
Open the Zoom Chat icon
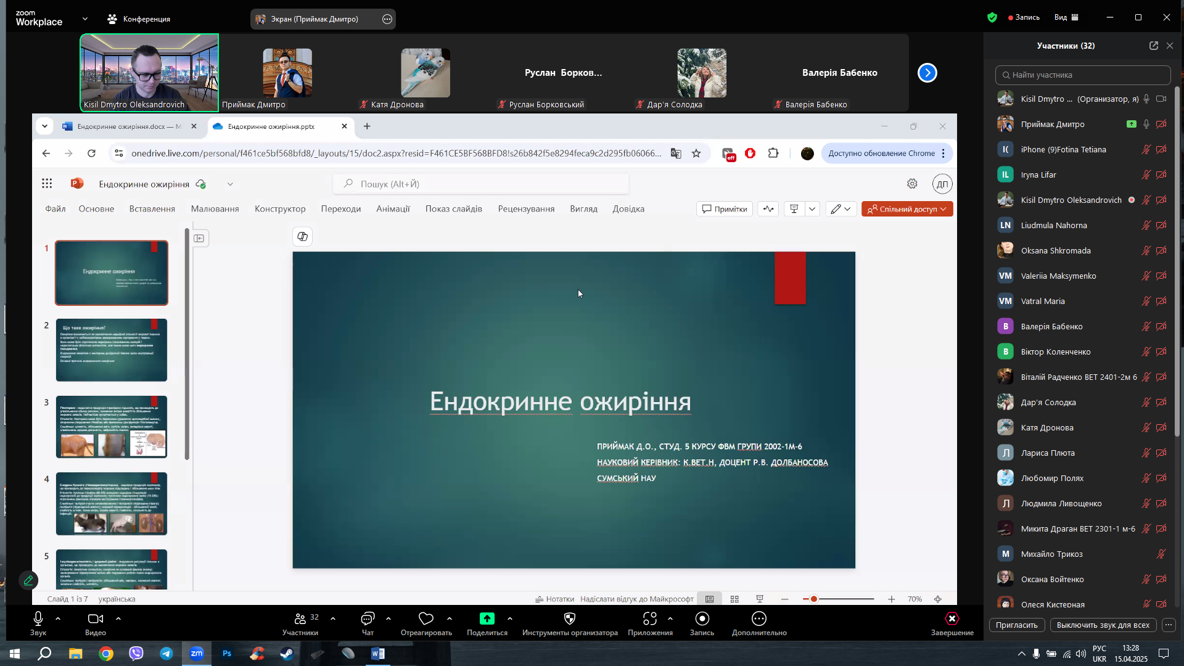368,619
